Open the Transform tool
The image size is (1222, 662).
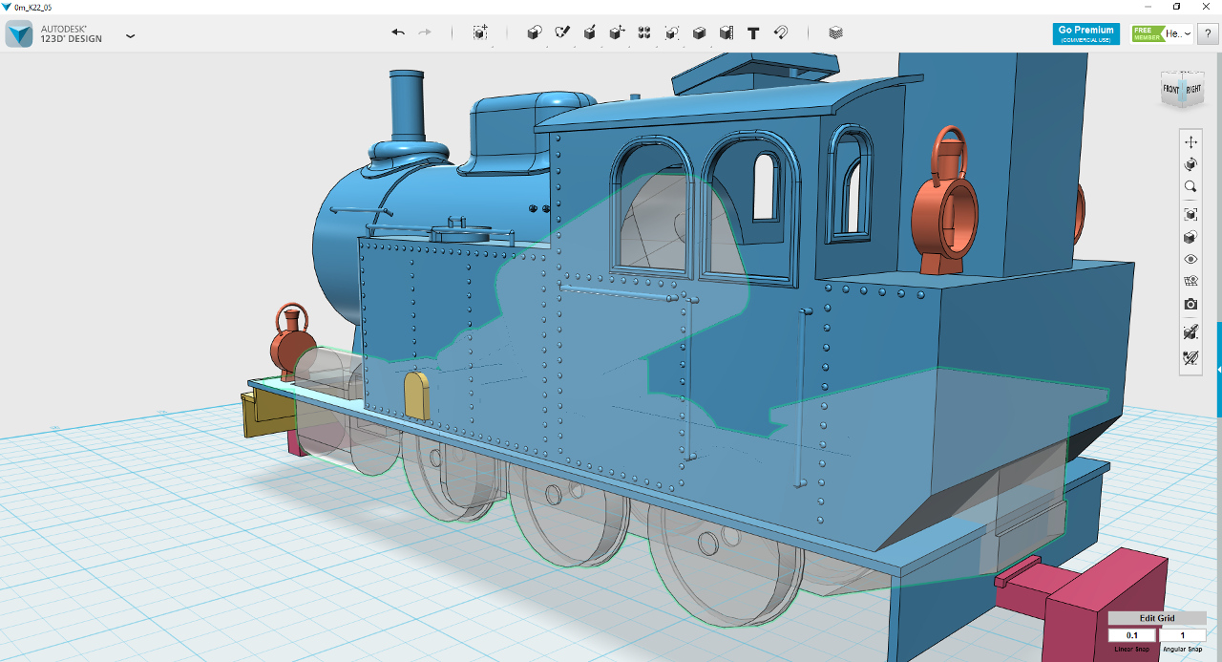point(480,32)
